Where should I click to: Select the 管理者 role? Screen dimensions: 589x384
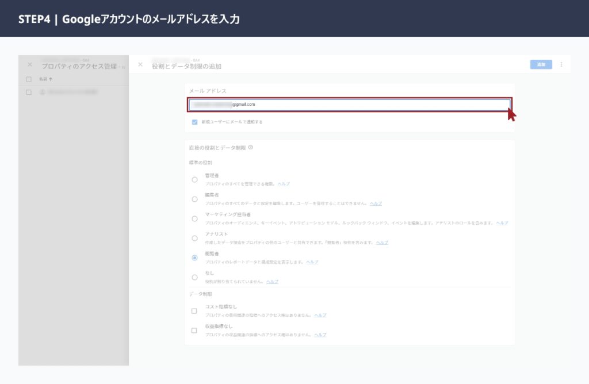click(x=194, y=179)
